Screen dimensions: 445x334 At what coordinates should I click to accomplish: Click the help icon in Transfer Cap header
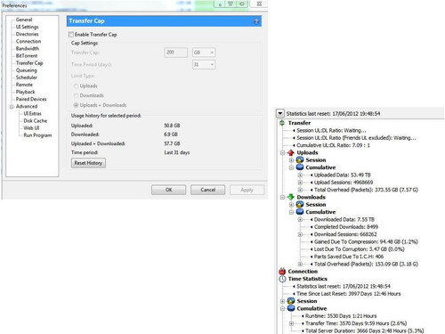(256, 21)
